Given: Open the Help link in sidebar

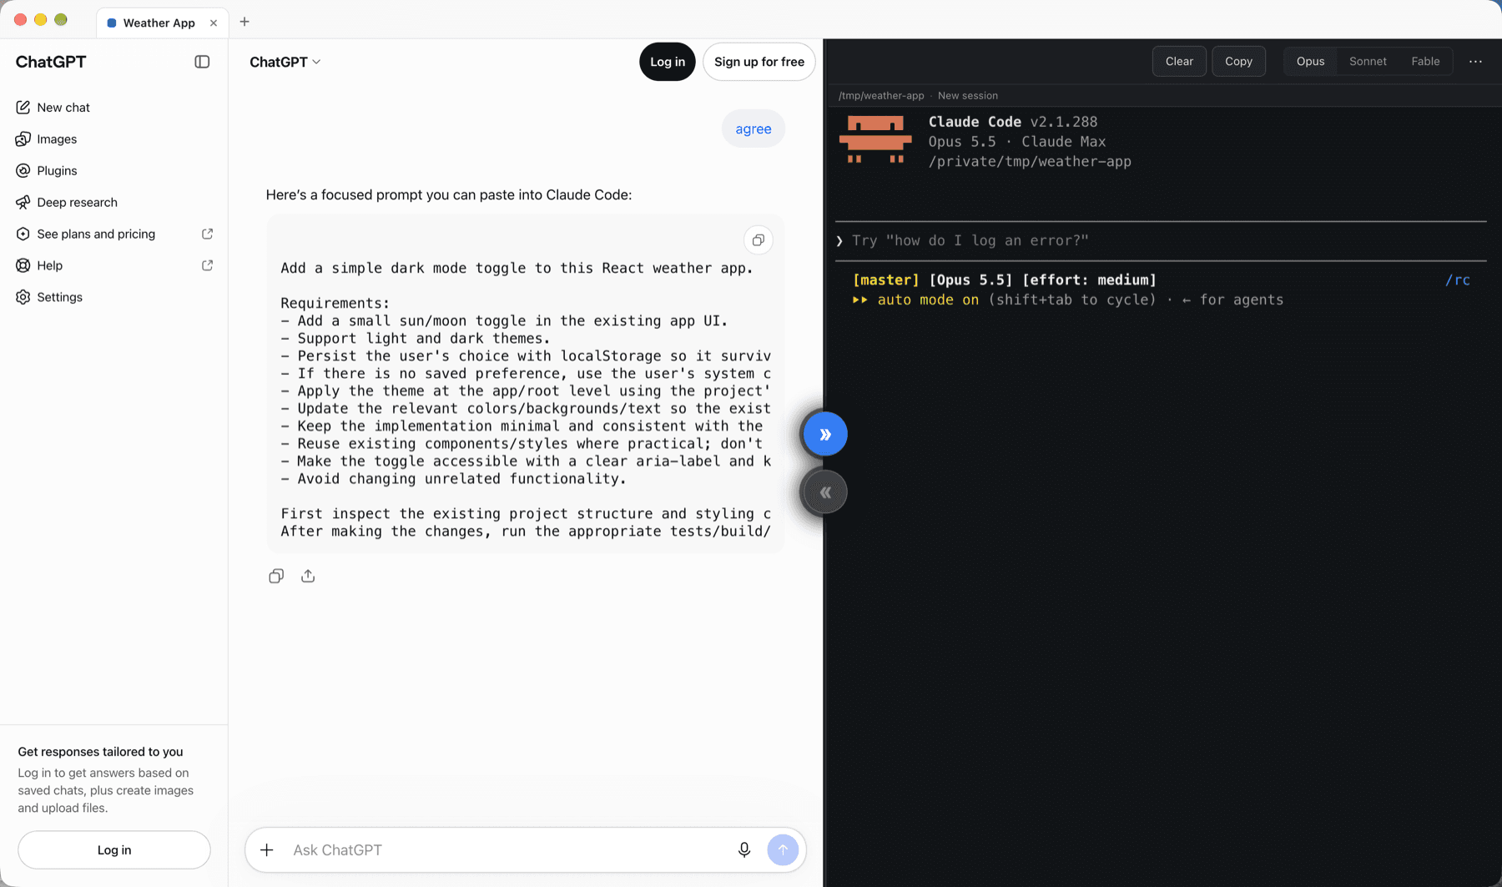Looking at the screenshot, I should click(49, 266).
